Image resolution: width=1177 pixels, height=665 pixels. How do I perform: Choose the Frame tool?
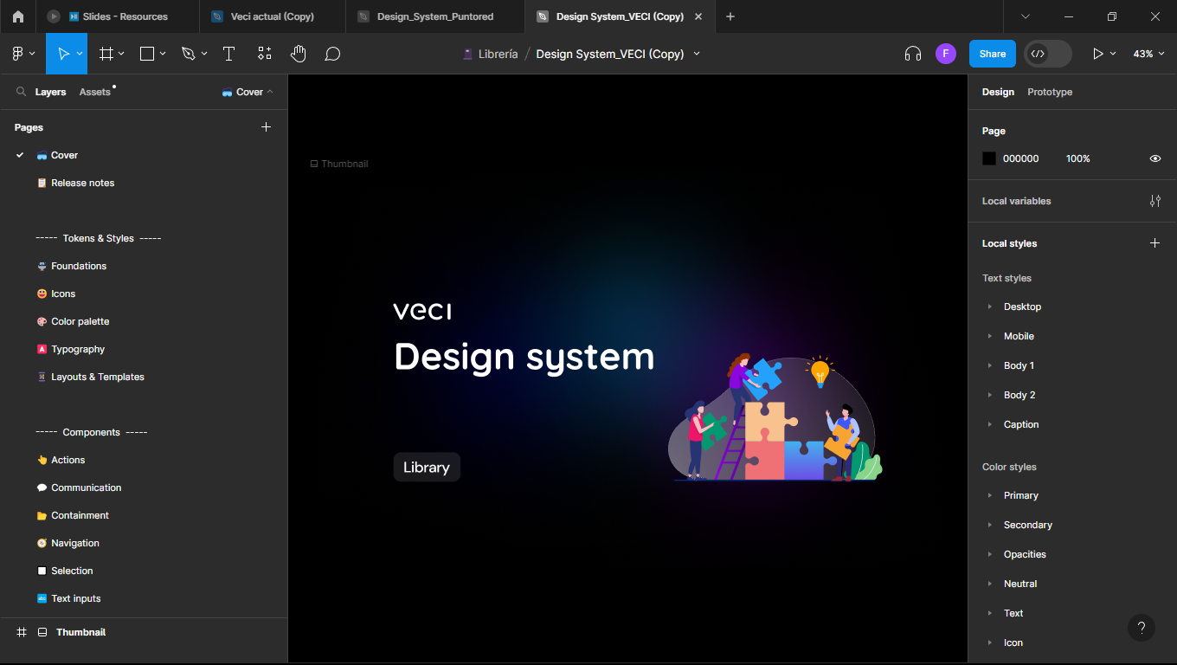(106, 54)
